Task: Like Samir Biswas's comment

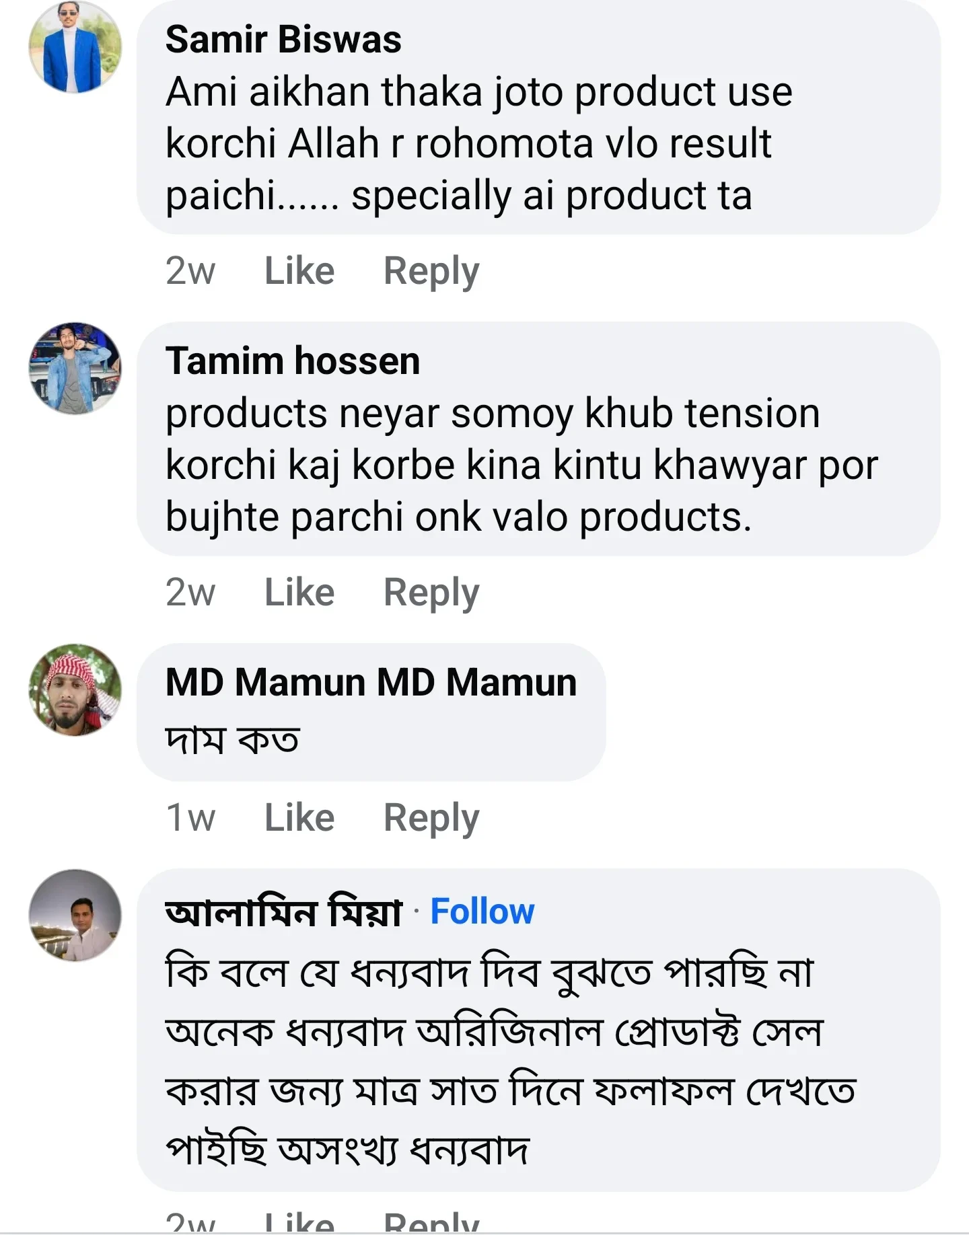Action: [x=299, y=270]
